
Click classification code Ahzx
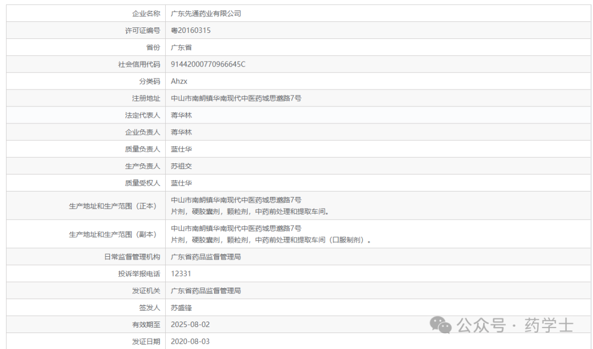coord(179,81)
